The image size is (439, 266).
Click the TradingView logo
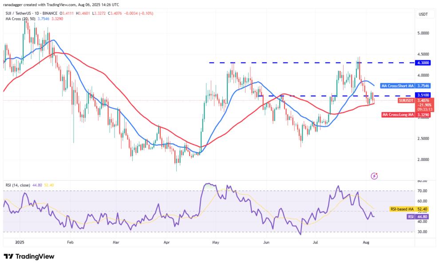(29, 256)
